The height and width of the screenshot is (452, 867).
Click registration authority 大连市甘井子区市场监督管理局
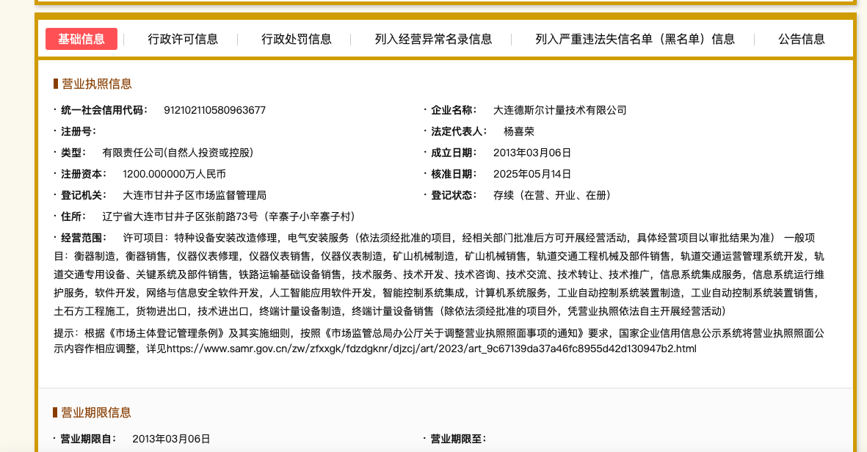pyautogui.click(x=195, y=195)
